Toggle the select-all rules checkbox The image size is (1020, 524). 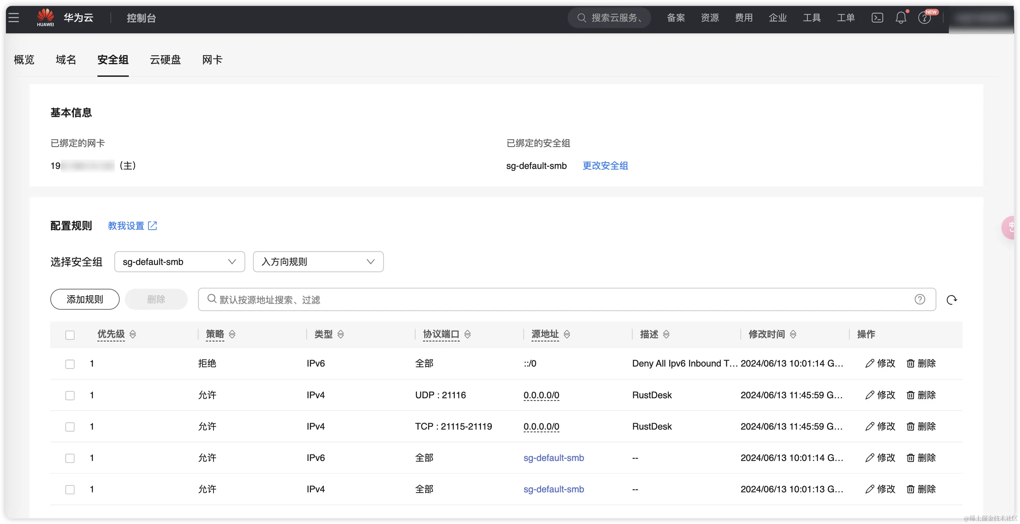pyautogui.click(x=70, y=335)
